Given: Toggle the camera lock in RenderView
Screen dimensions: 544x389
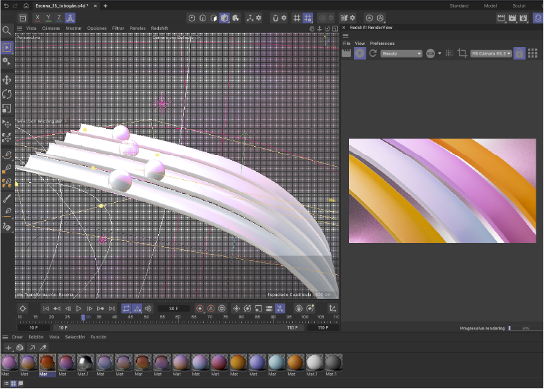Looking at the screenshot, I should tap(519, 53).
